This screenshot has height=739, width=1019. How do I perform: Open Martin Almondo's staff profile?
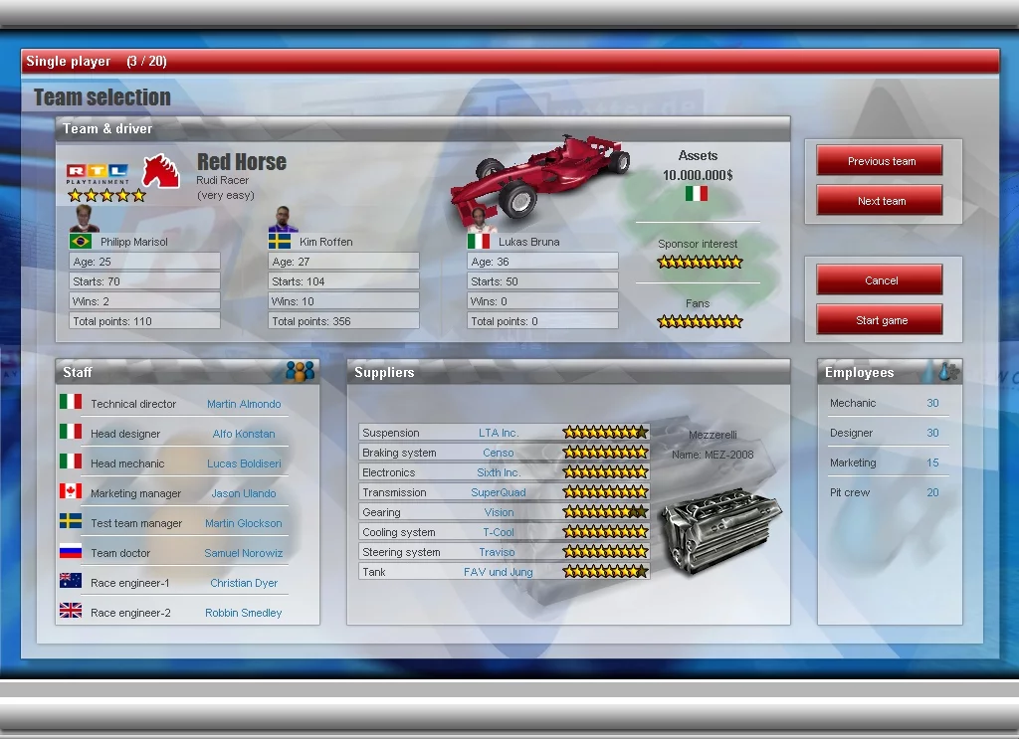(x=246, y=404)
